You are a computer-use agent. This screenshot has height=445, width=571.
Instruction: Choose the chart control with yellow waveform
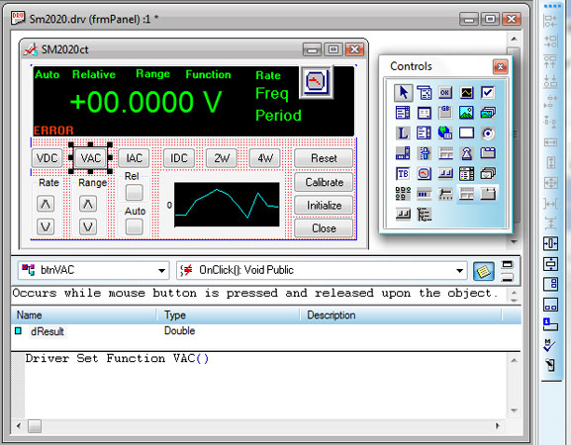(466, 92)
